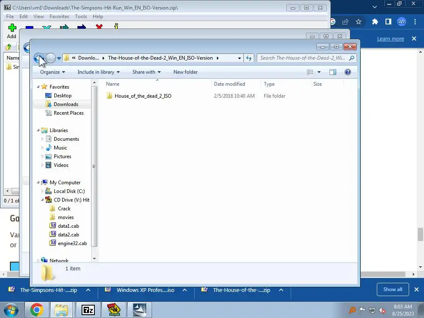Image resolution: width=424 pixels, height=318 pixels.
Task: Open the recent locations dropdown beside navigation arrows
Action: (59, 58)
